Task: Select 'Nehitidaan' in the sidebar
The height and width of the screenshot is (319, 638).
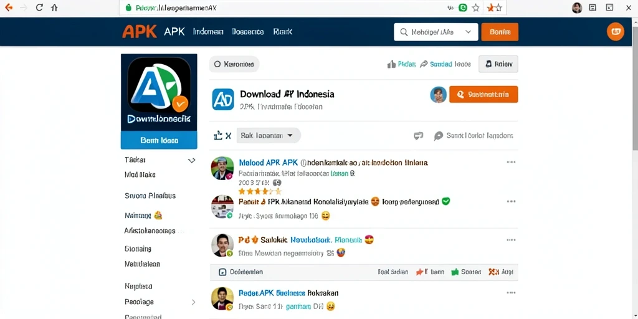Action: pos(142,264)
